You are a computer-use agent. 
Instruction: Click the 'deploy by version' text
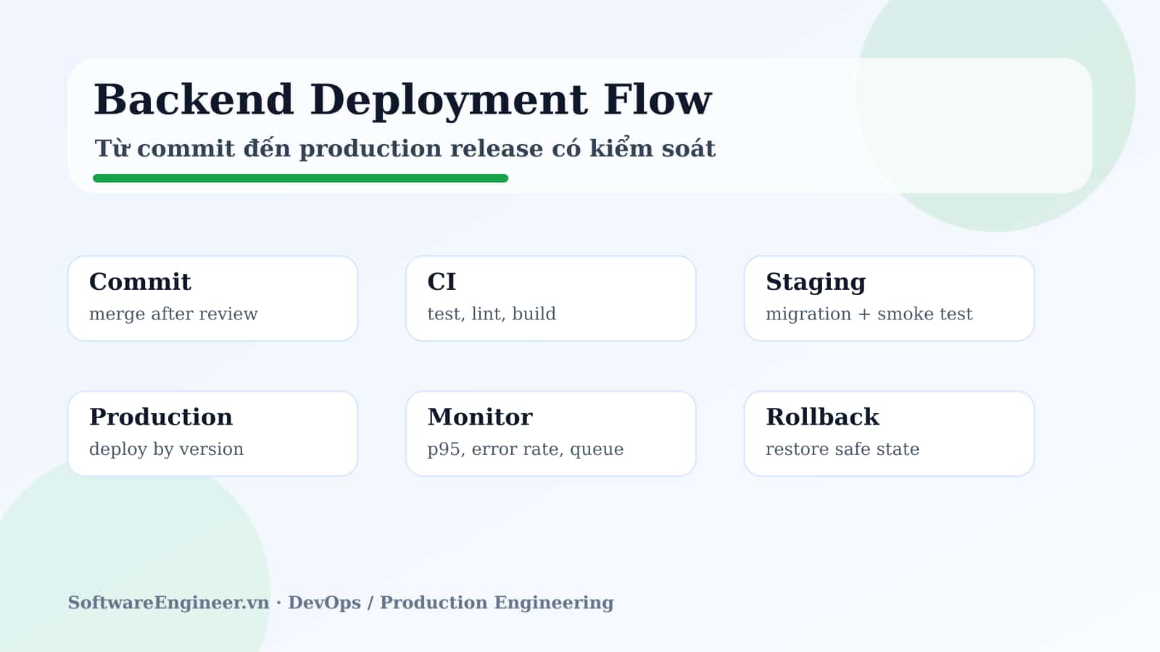pos(166,450)
